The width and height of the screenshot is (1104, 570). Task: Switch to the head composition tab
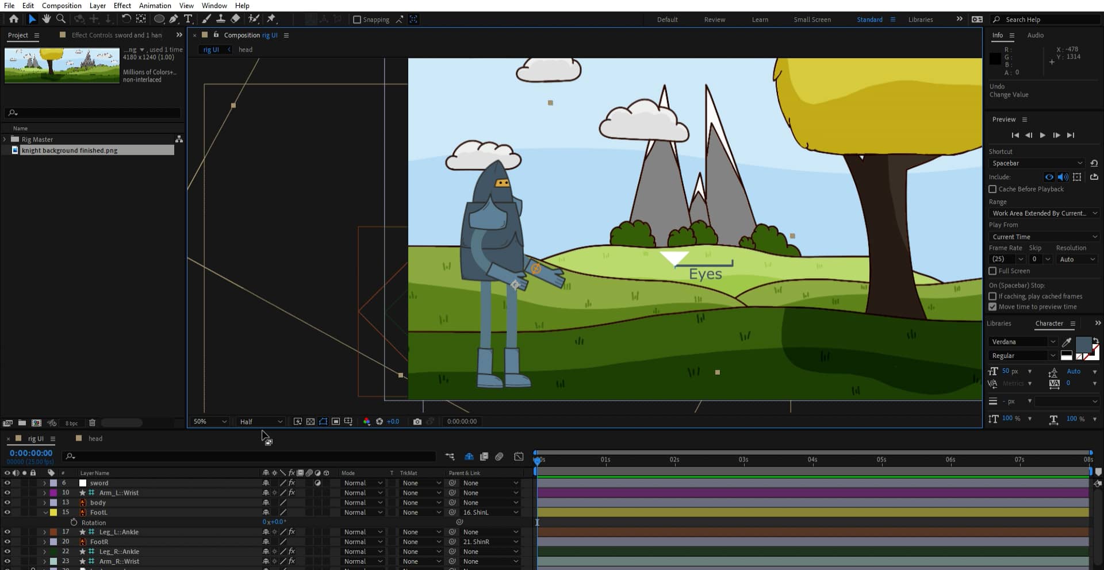pyautogui.click(x=94, y=438)
